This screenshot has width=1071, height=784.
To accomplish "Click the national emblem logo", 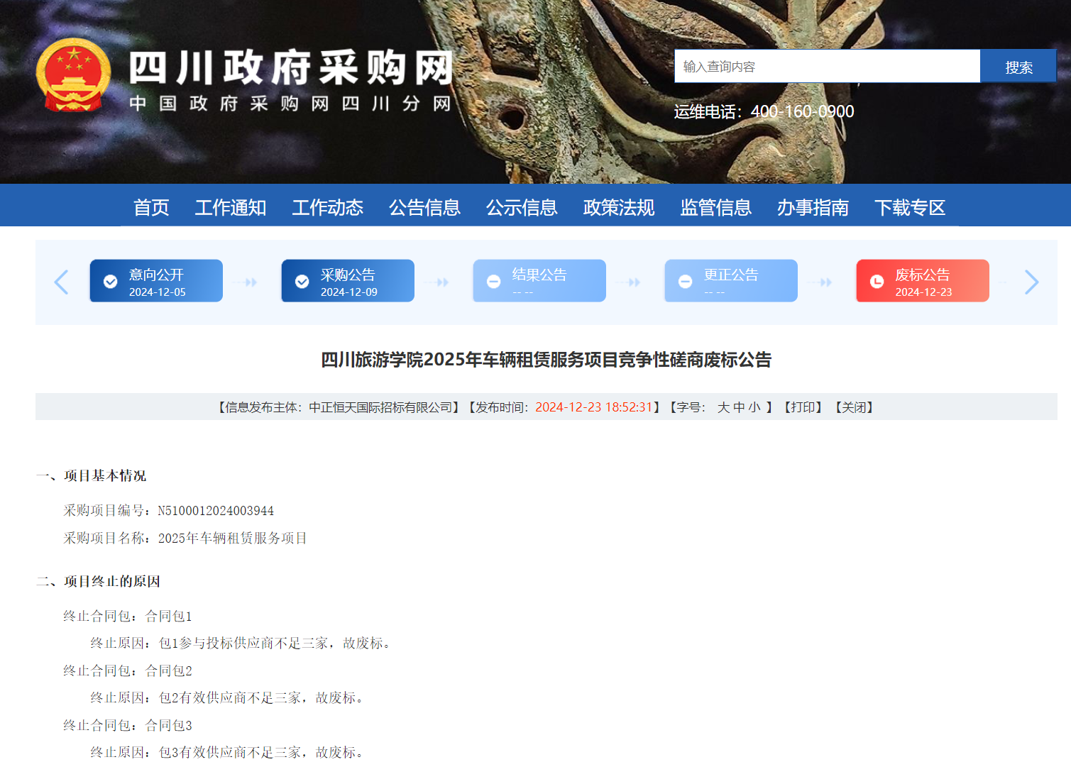I will [x=73, y=75].
